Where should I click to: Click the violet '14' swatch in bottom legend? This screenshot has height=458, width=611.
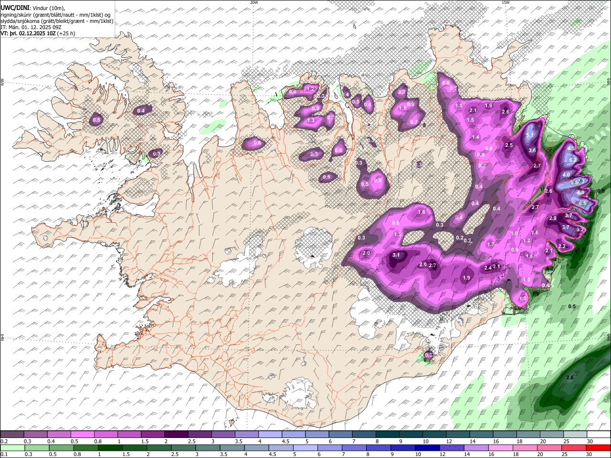[476, 448]
